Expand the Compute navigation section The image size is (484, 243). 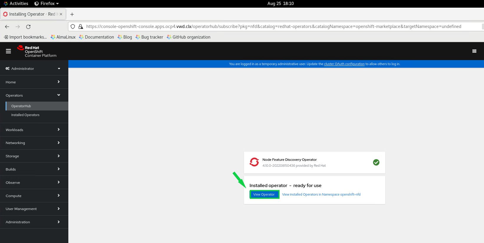[34, 196]
